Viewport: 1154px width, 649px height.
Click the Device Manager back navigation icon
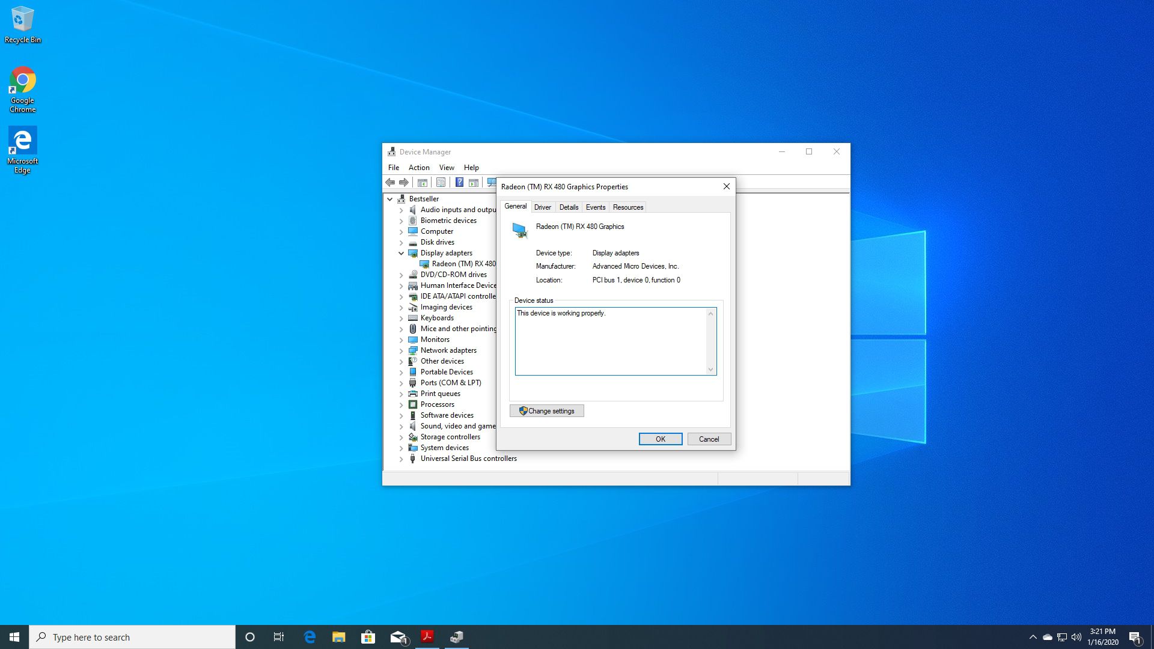point(390,182)
